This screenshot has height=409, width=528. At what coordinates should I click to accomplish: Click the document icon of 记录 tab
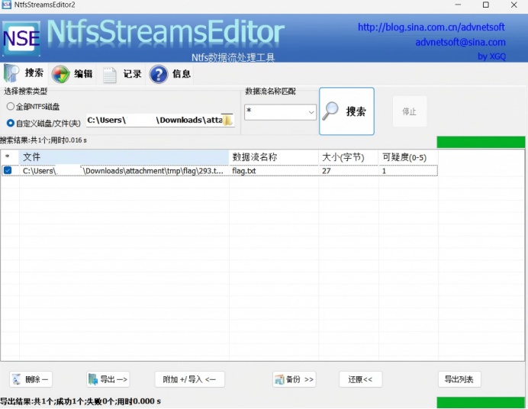tap(109, 75)
